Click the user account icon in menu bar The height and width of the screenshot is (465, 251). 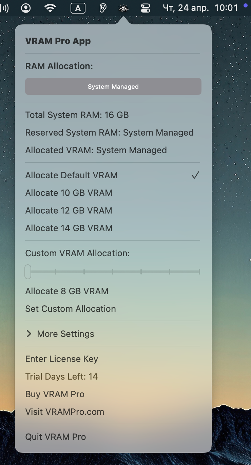point(26,8)
